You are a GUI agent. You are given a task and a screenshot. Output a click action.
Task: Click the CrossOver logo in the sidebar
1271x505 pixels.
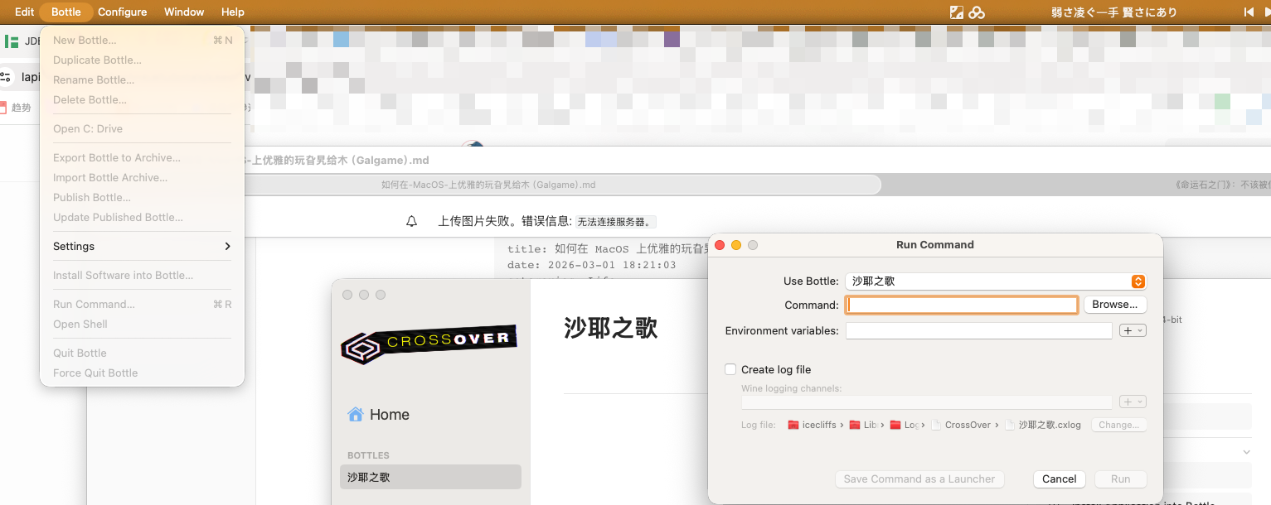[429, 343]
